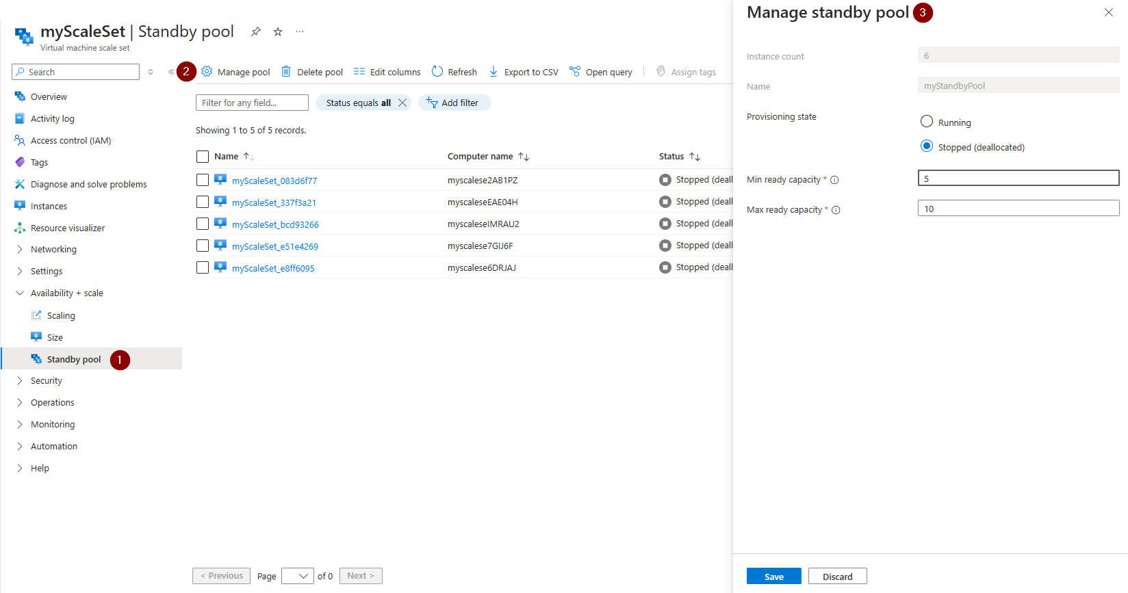
Task: Sort by the Status column arrows
Action: coord(695,157)
